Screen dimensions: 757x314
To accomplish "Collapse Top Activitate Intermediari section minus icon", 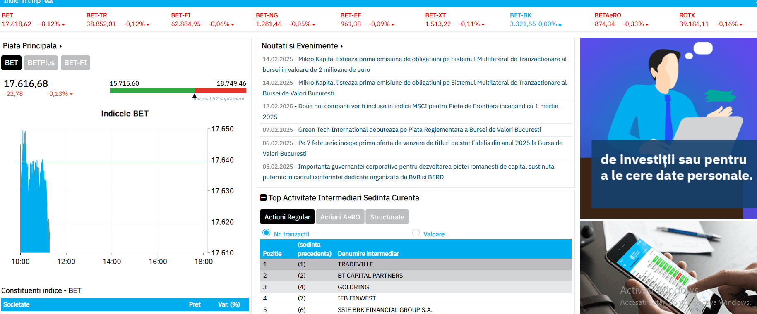I will point(263,198).
